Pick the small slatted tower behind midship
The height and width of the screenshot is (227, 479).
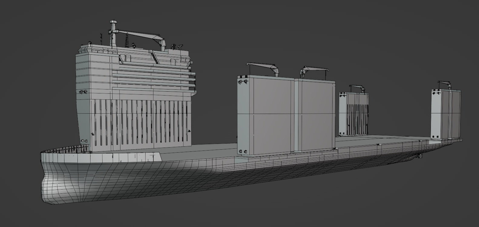tap(353, 114)
